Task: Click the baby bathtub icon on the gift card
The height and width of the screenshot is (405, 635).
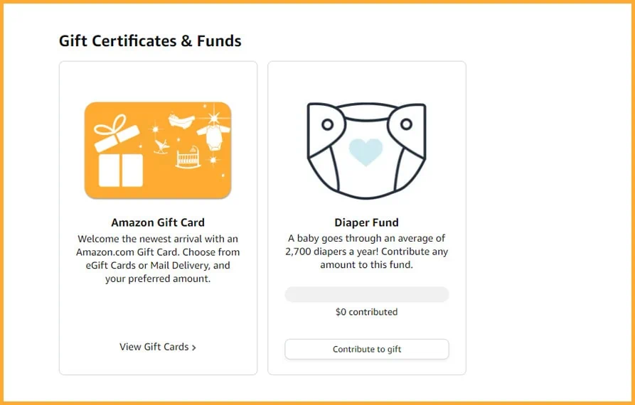Action: pos(181,121)
